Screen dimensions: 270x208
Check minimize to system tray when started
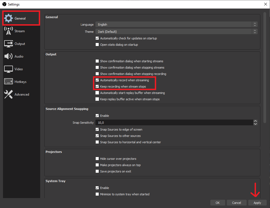97,194
